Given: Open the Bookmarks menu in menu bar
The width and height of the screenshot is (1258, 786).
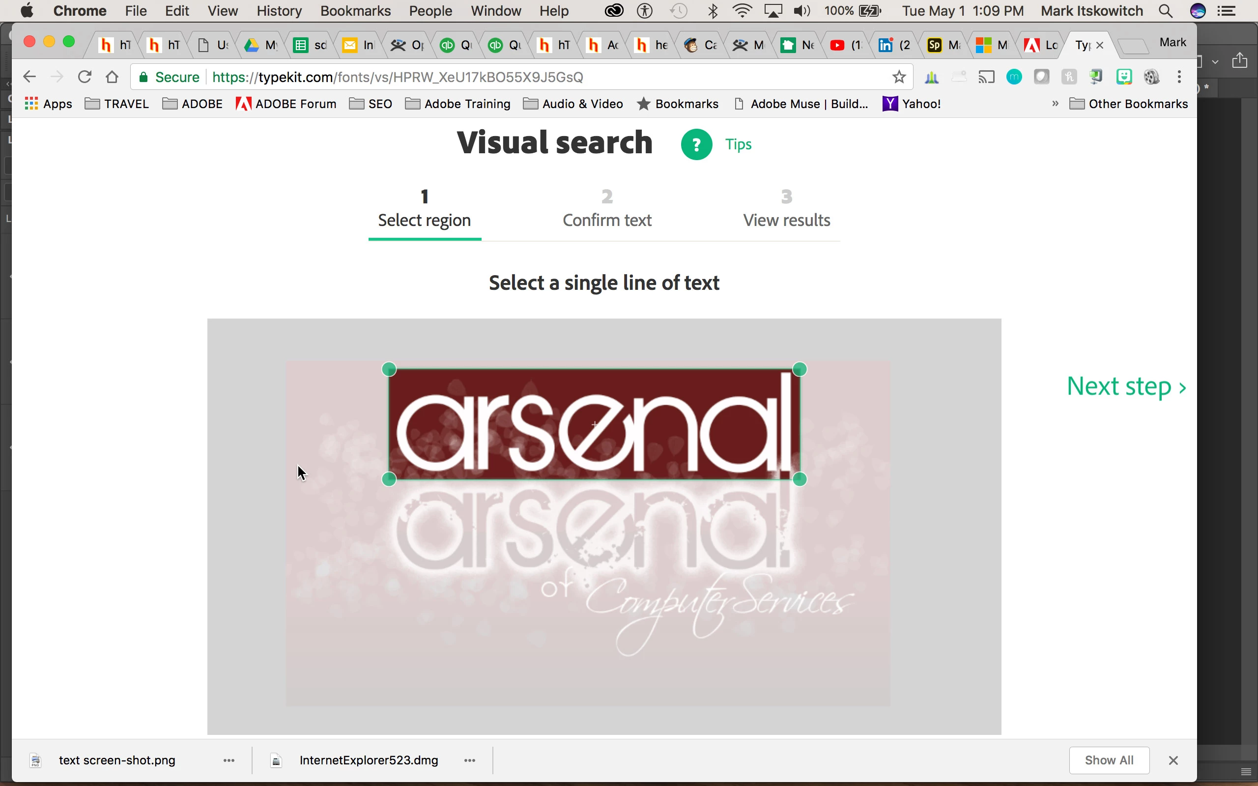Looking at the screenshot, I should pos(355,11).
